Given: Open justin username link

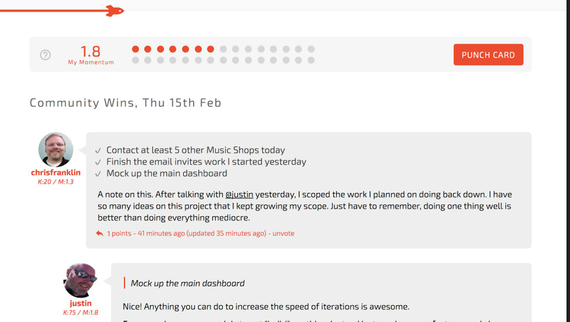Looking at the screenshot, I should click(81, 303).
